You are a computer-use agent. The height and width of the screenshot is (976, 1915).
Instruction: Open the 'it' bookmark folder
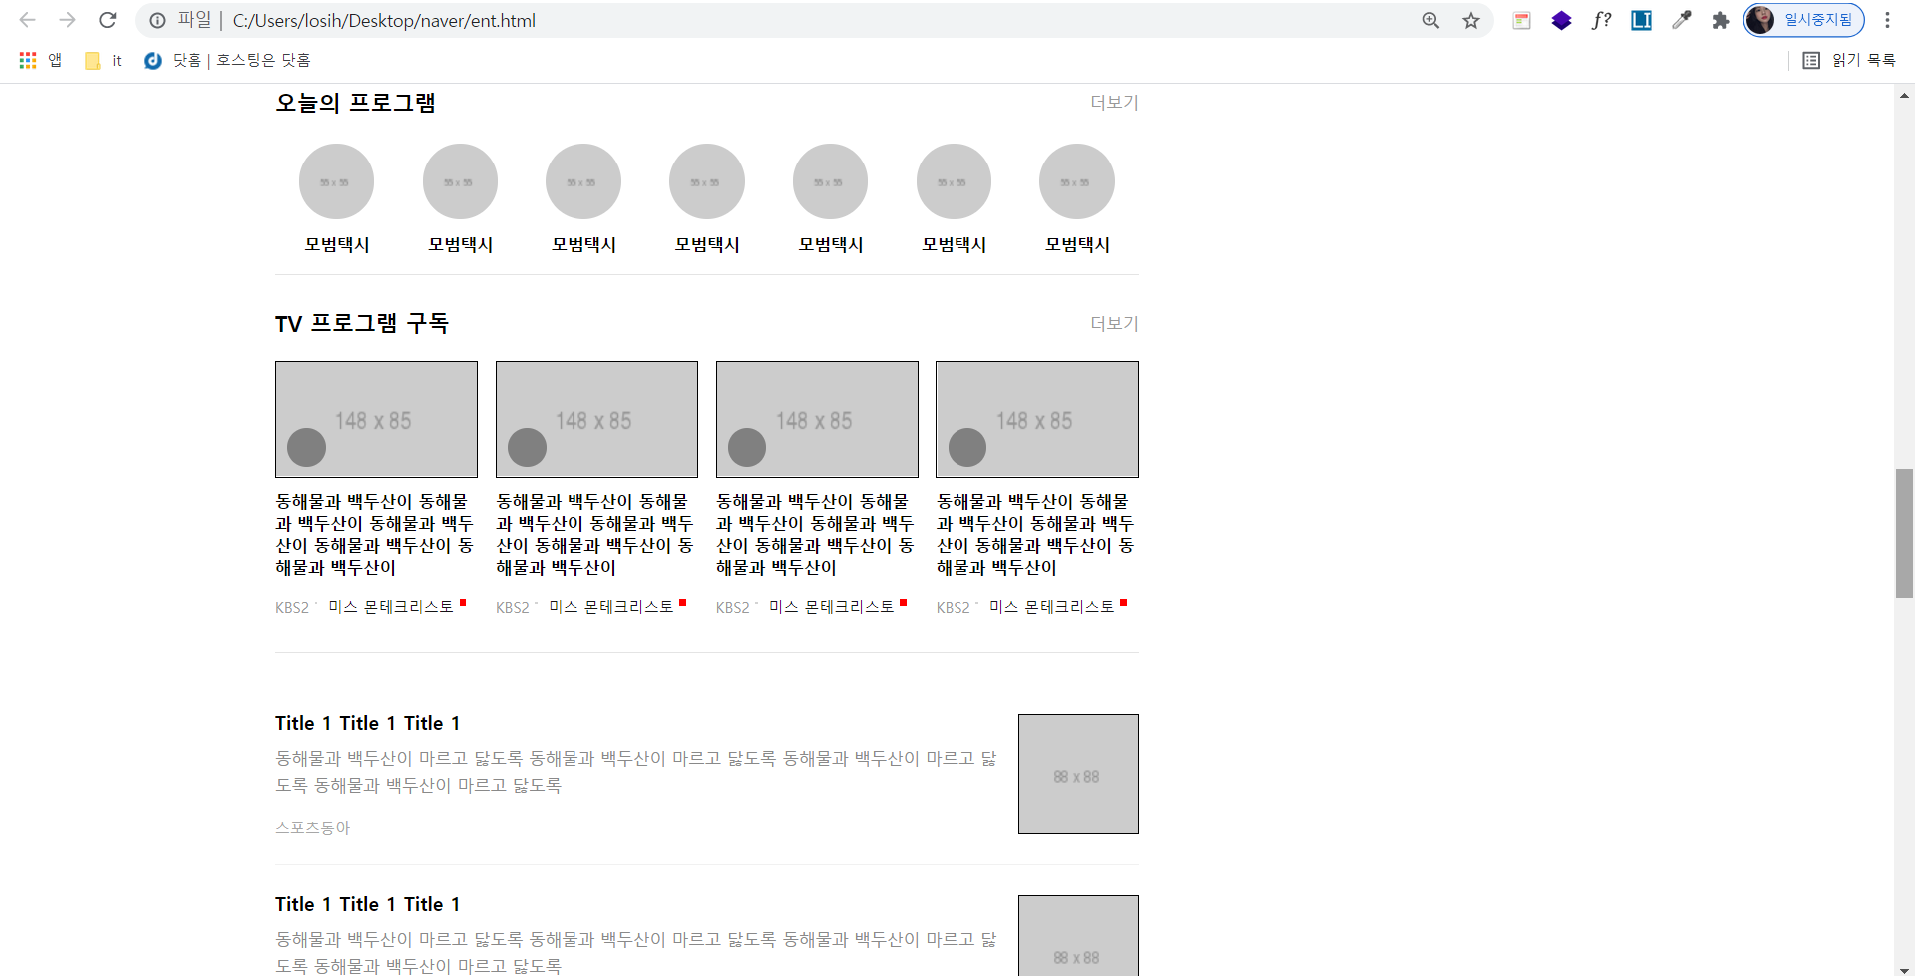tap(104, 60)
